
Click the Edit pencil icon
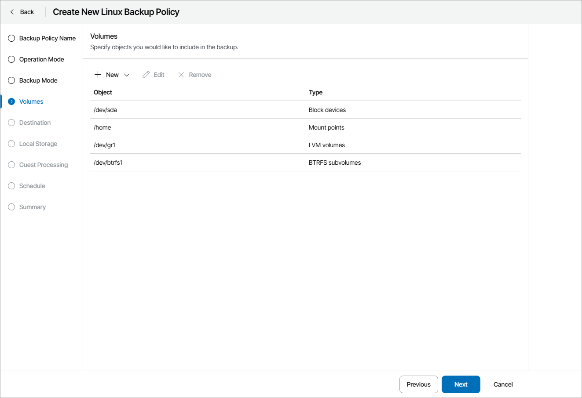pyautogui.click(x=146, y=75)
